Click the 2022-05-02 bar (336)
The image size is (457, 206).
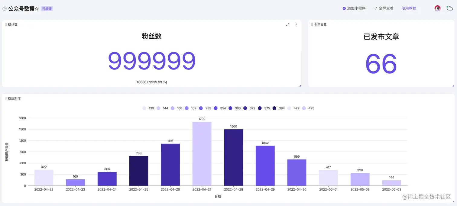[x=360, y=179]
